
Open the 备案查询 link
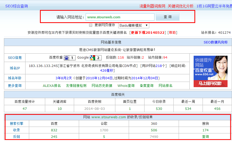pyautogui.click(x=147, y=86)
